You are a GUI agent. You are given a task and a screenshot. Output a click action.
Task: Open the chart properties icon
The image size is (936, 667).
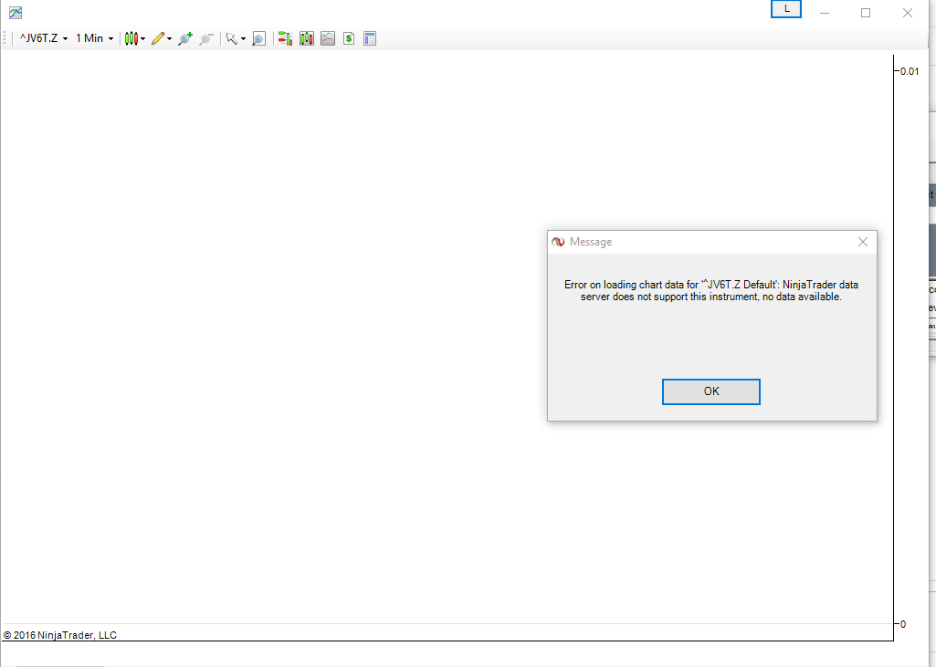click(370, 38)
